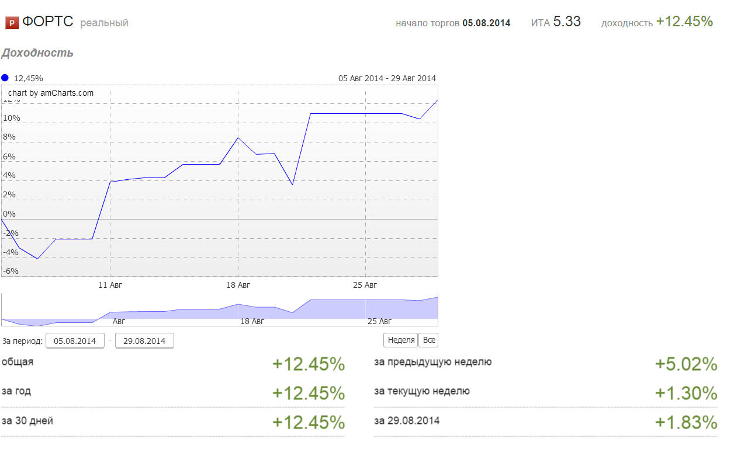Click the +1.83% value for 29.08.2014
This screenshot has height=456, width=741.
(x=685, y=423)
